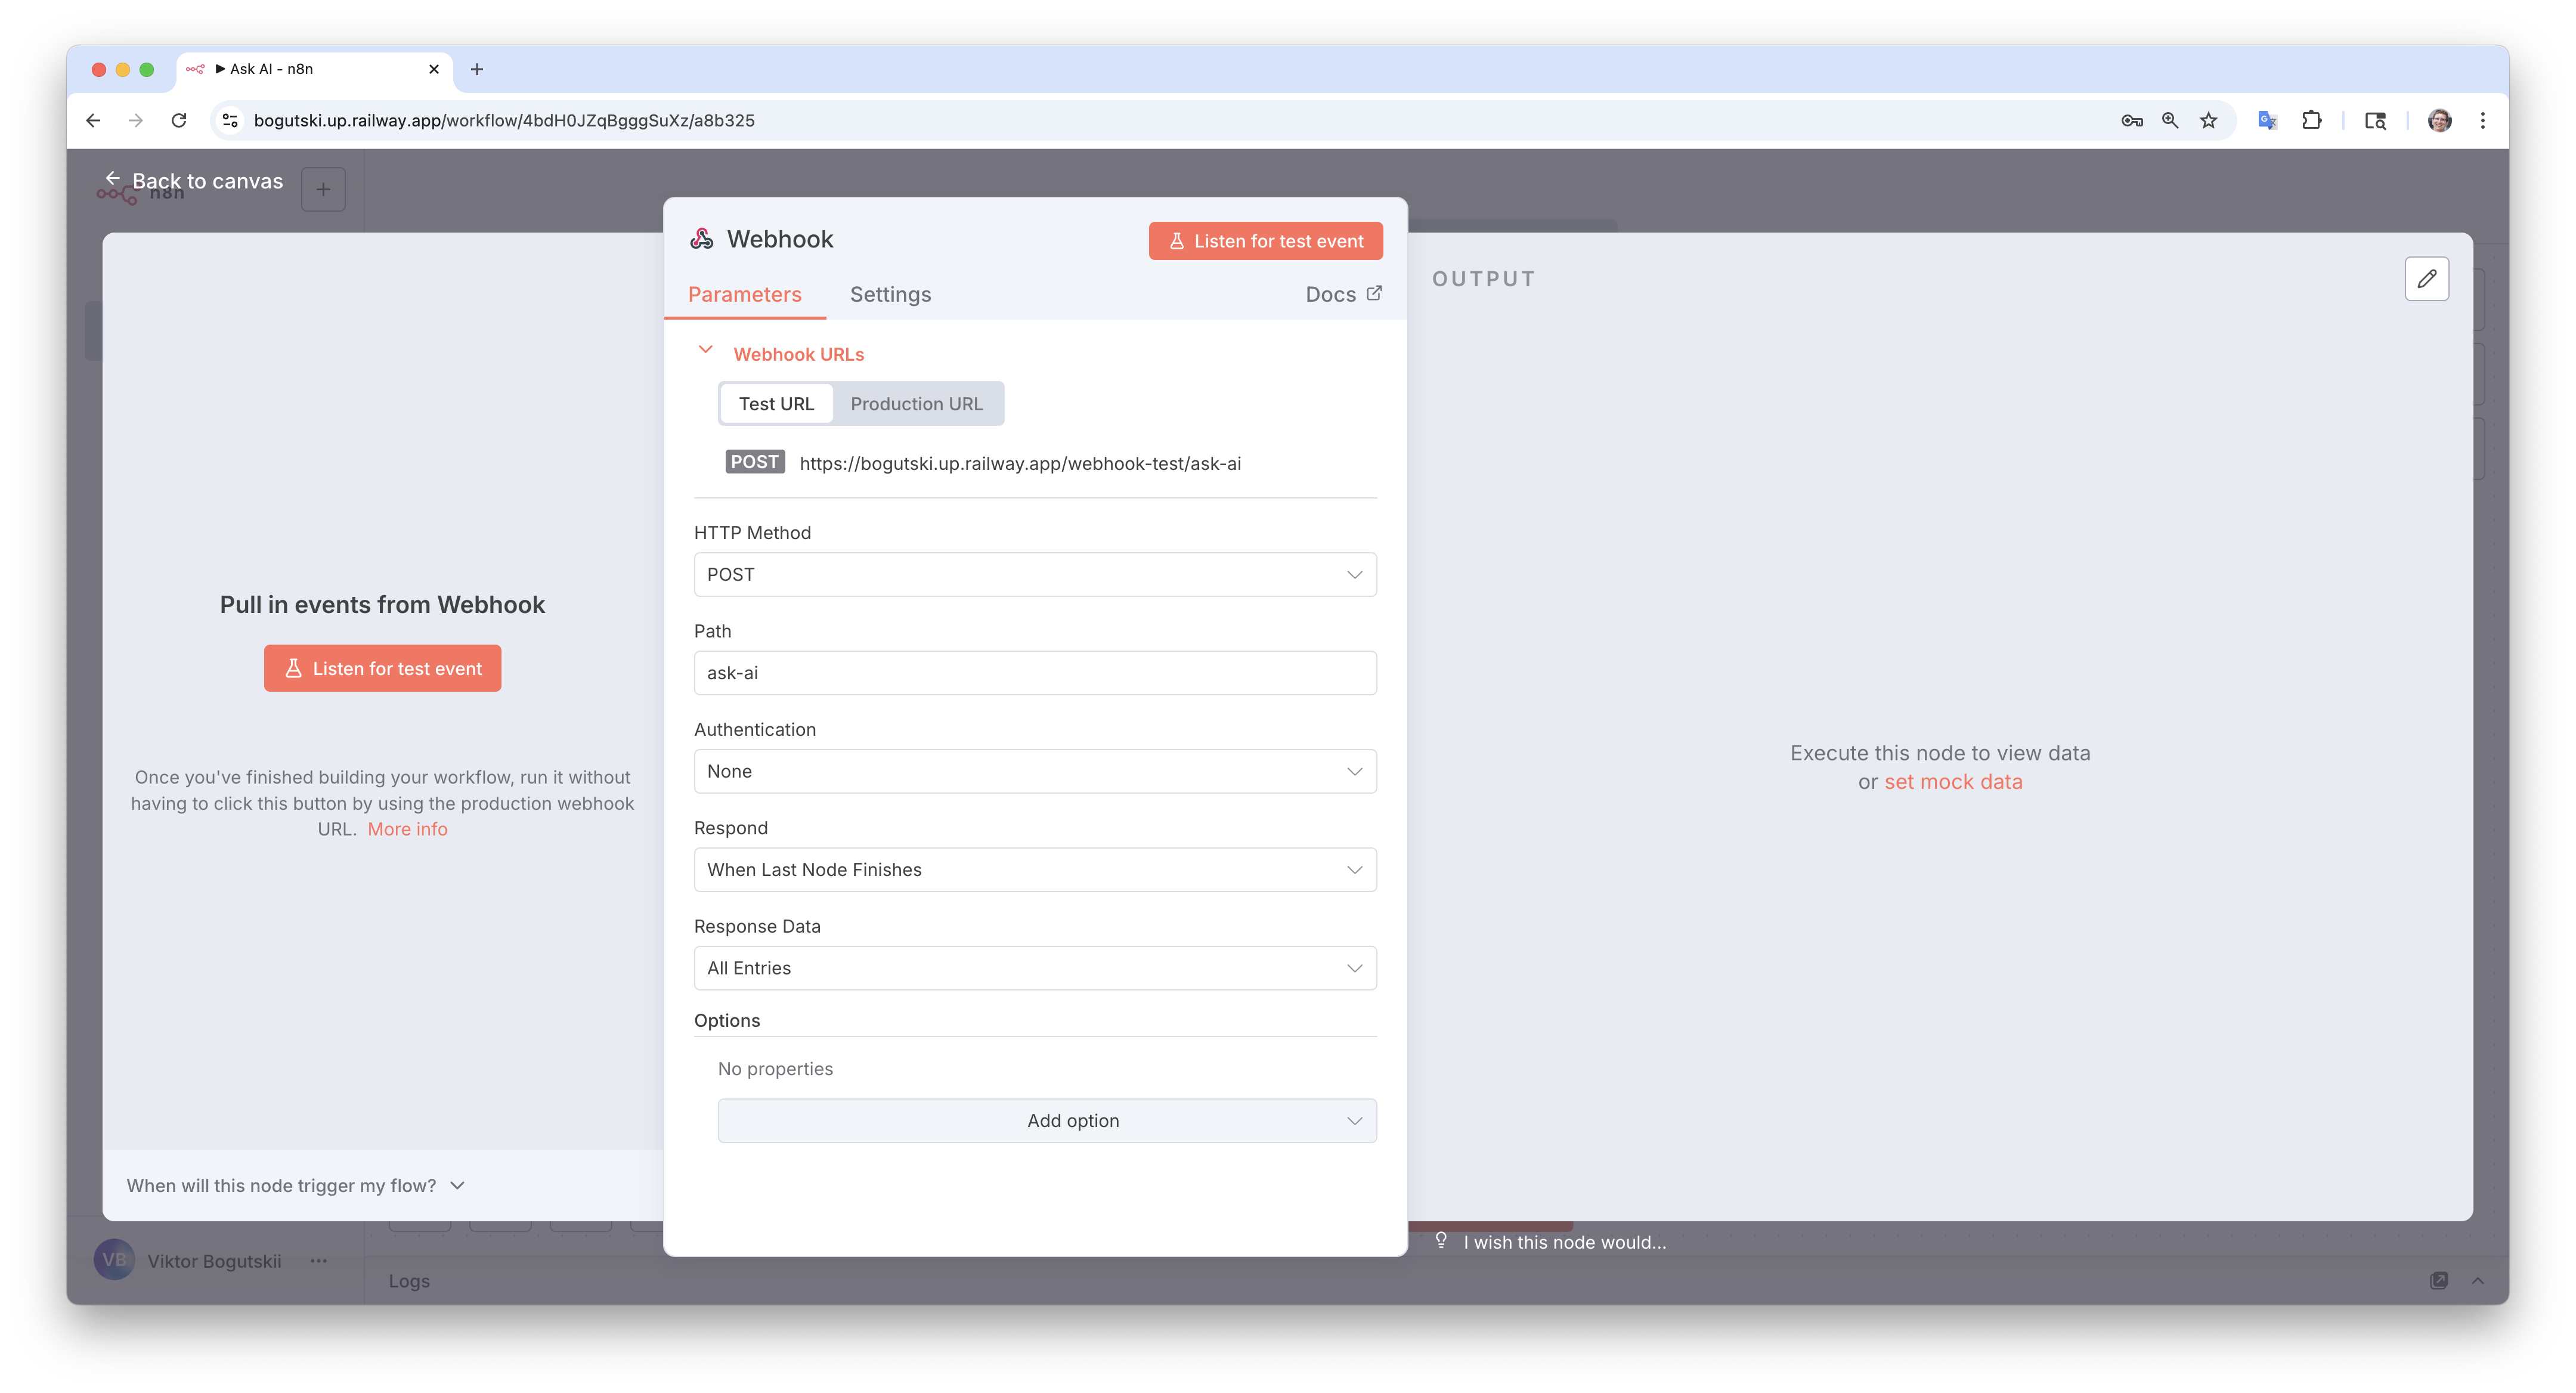Click the set mock data link
Screen dimensions: 2576x1393
[x=1952, y=782]
